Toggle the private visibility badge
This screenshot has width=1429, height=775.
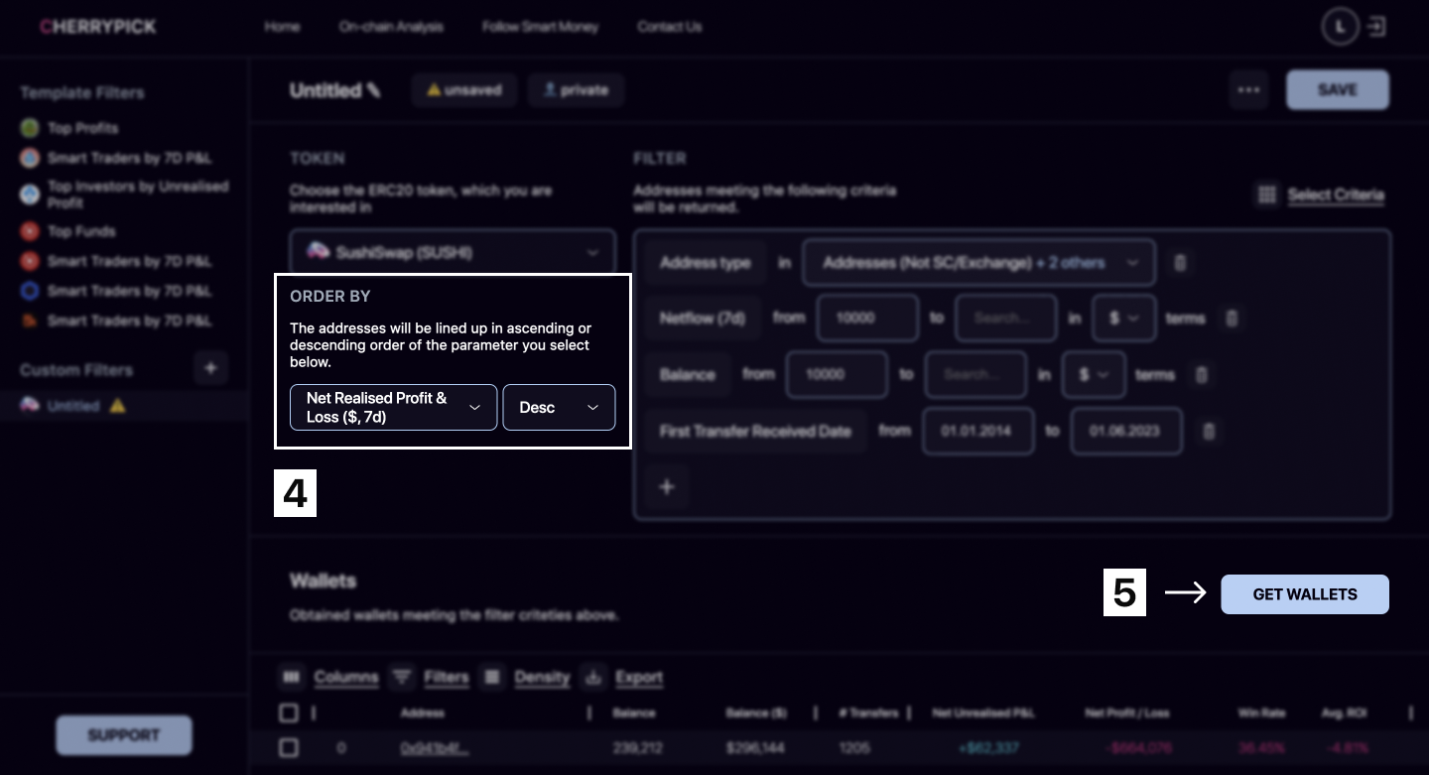(576, 90)
